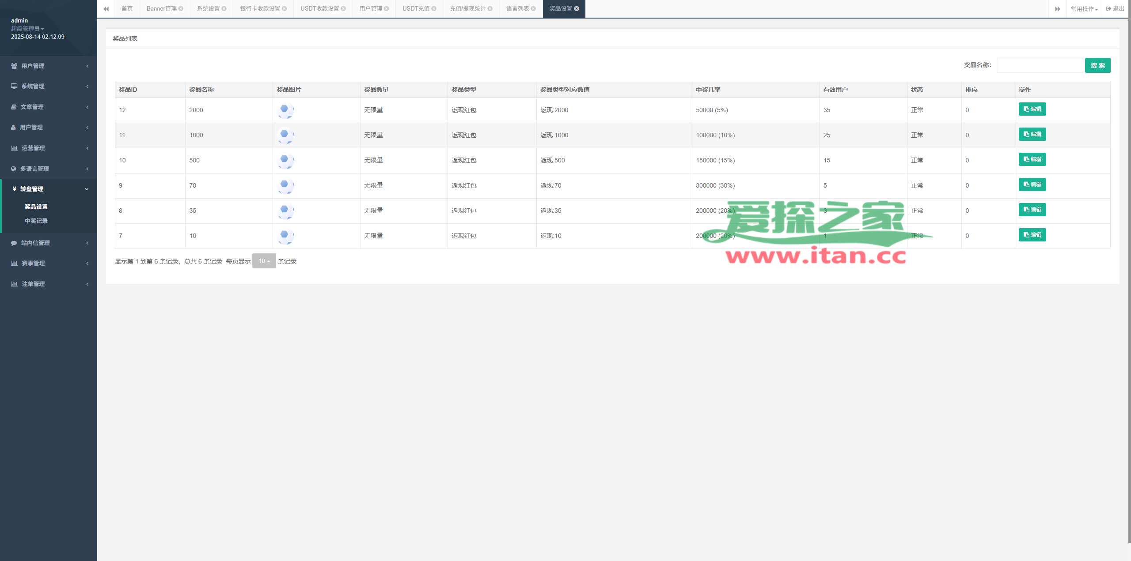1131x561 pixels.
Task: Open the prize image thumbnail for prize 10
Action: pyautogui.click(x=285, y=236)
